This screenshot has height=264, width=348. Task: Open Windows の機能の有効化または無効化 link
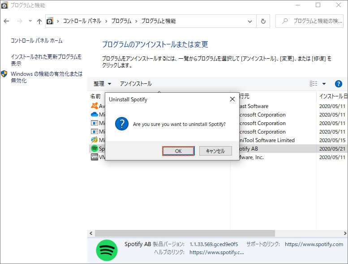(47, 77)
